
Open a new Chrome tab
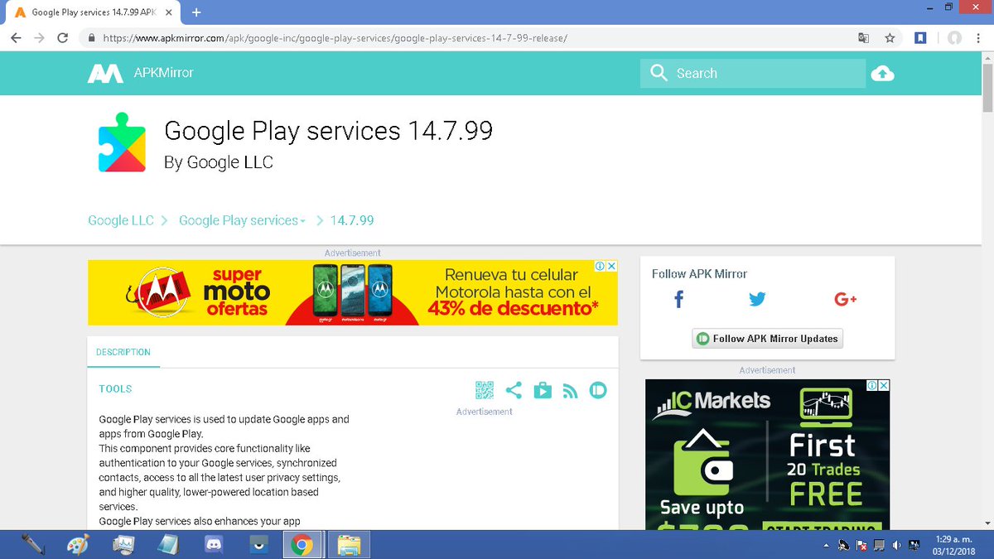coord(196,12)
